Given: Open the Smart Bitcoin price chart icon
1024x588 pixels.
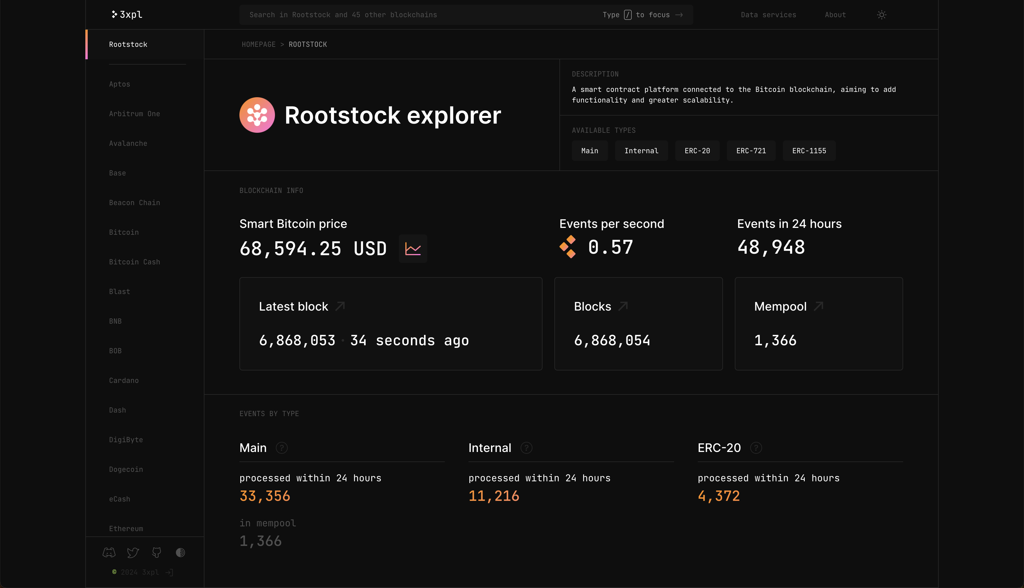Looking at the screenshot, I should [412, 248].
